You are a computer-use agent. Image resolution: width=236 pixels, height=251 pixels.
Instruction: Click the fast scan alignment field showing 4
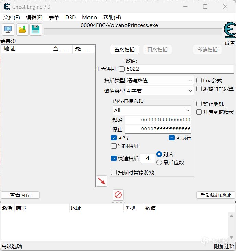(x=147, y=158)
